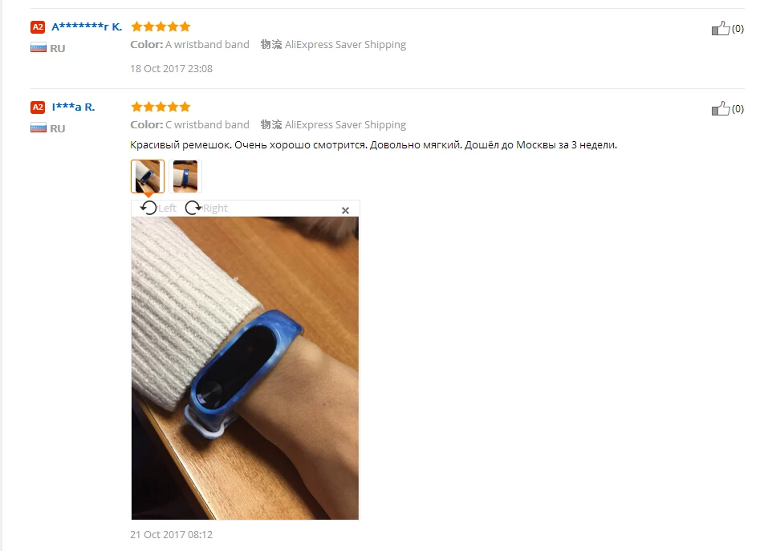Click the Russian flag under A********r K.
Viewport: 768px width, 551px height.
point(39,48)
